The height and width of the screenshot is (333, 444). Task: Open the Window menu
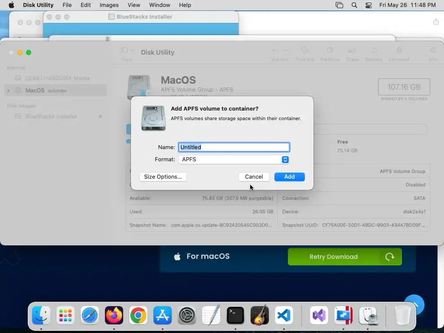[160, 5]
